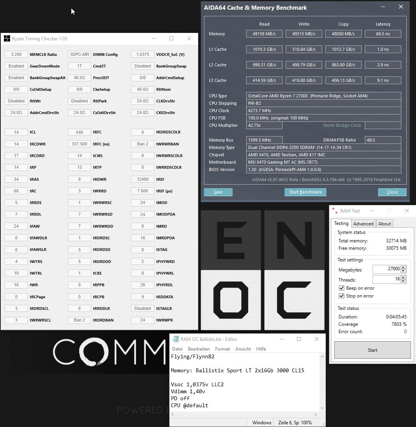Minimize the AIDA64 benchmark window
This screenshot has width=416, height=427.
pyautogui.click(x=383, y=7)
